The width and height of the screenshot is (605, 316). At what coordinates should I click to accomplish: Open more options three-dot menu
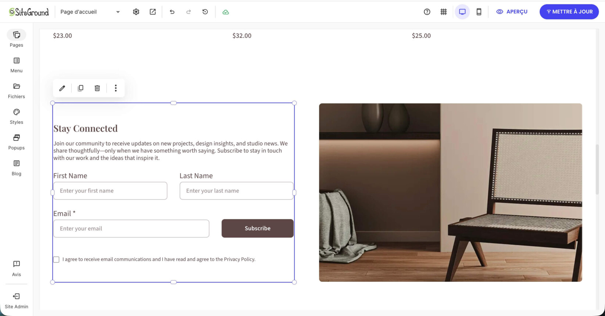[116, 88]
